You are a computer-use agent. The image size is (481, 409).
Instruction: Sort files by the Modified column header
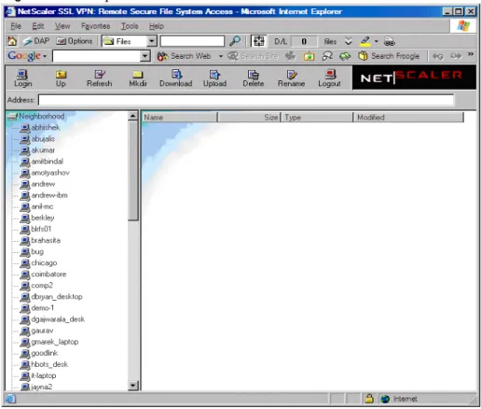pos(408,118)
